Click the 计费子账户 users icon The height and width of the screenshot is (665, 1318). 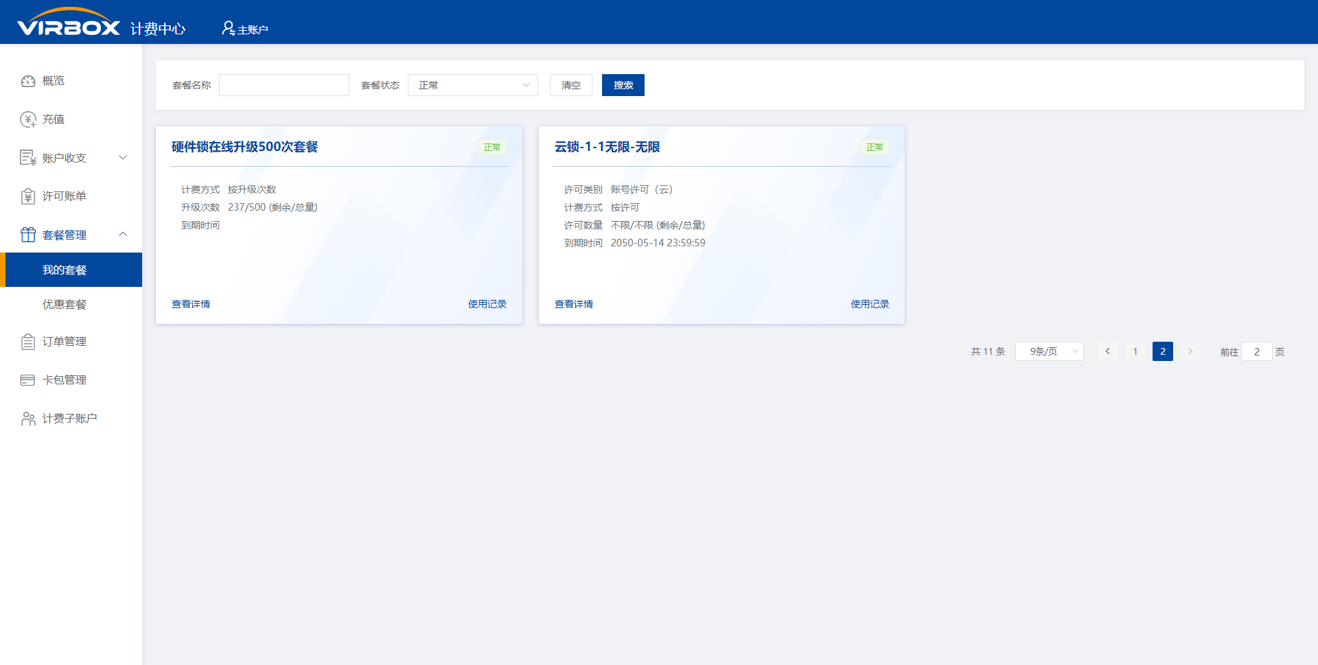tap(28, 419)
